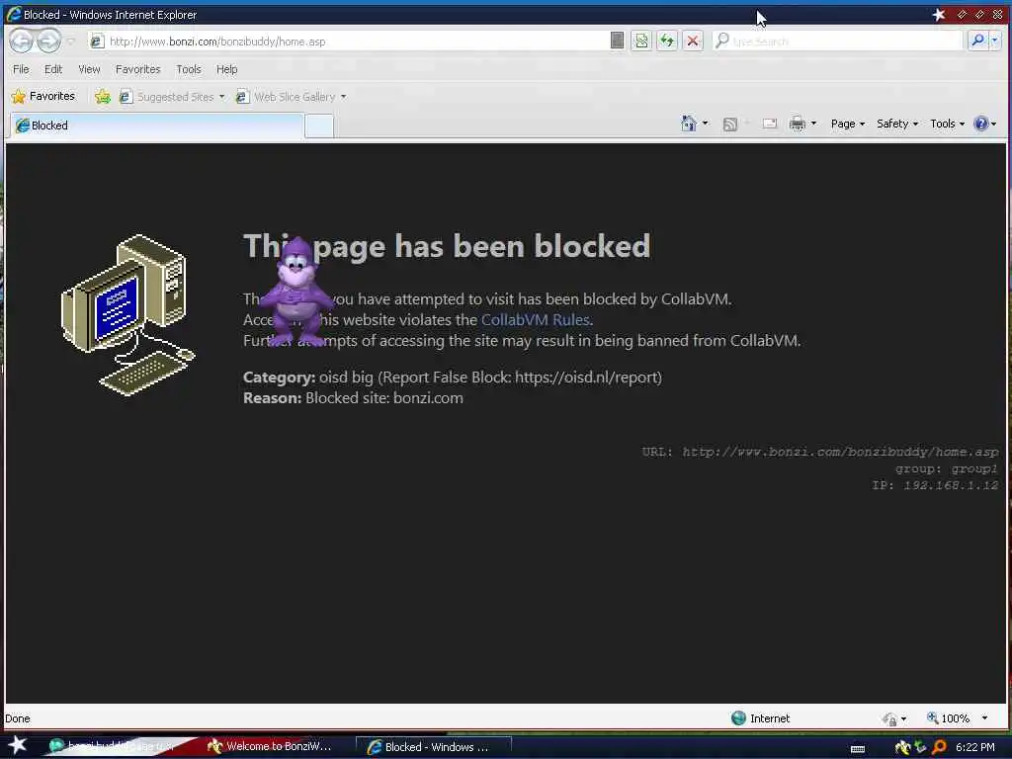
Task: Expand the zoom level dropdown arrow
Action: [x=985, y=717]
